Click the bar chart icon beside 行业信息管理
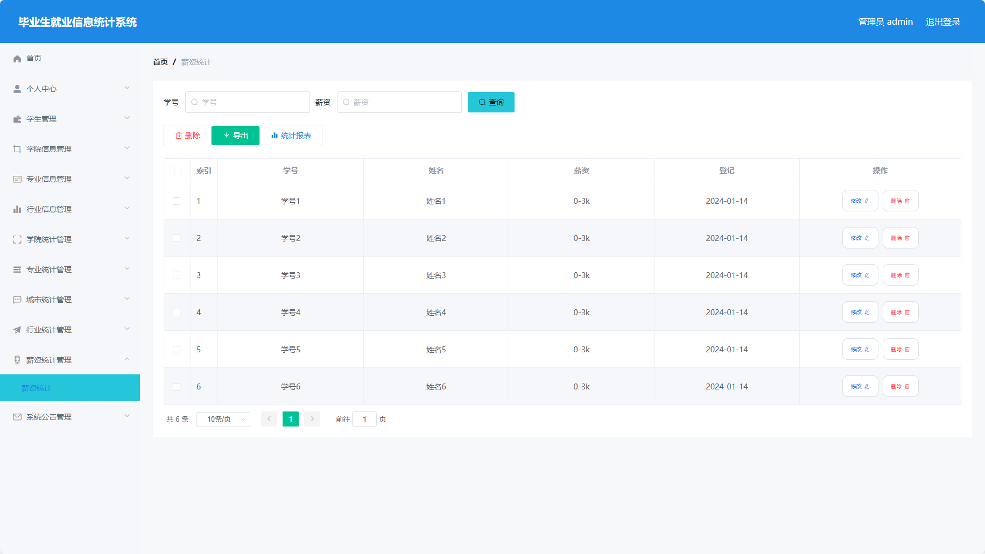The image size is (985, 554). [x=17, y=209]
